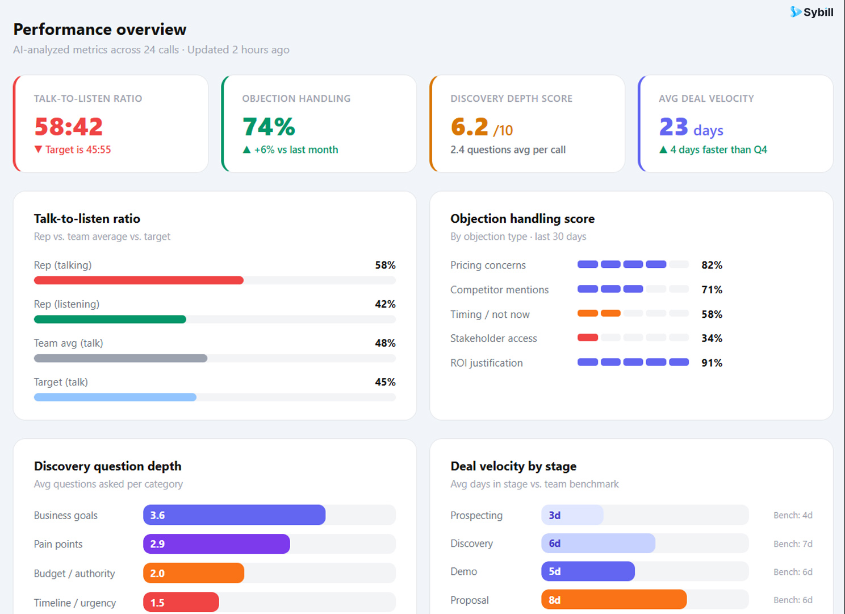Image resolution: width=845 pixels, height=614 pixels.
Task: Click the green up arrow beside 4 days faster
Action: (663, 150)
